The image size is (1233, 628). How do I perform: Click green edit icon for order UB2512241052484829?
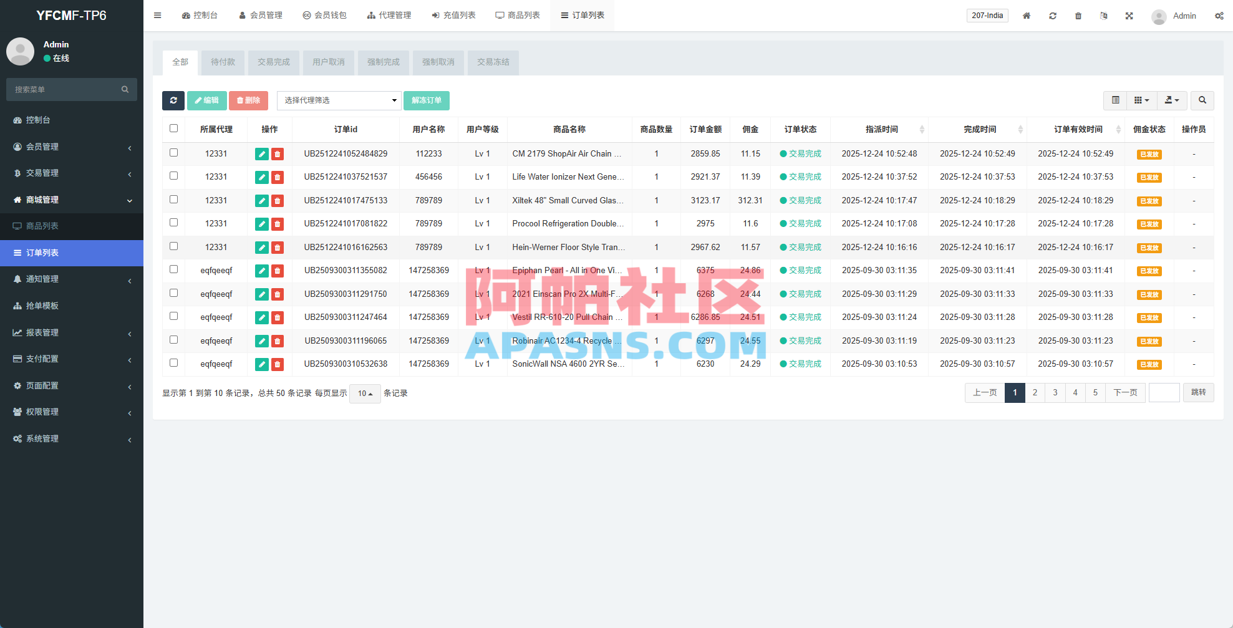pos(262,154)
